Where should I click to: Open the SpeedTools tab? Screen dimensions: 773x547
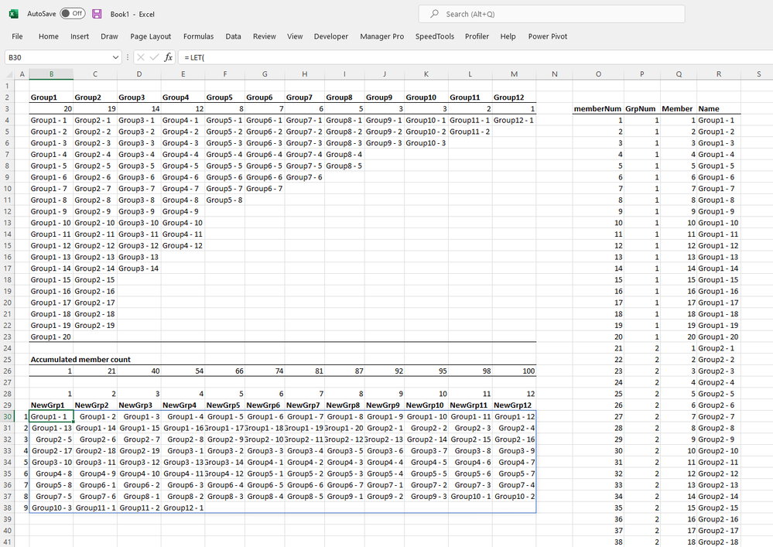click(434, 36)
